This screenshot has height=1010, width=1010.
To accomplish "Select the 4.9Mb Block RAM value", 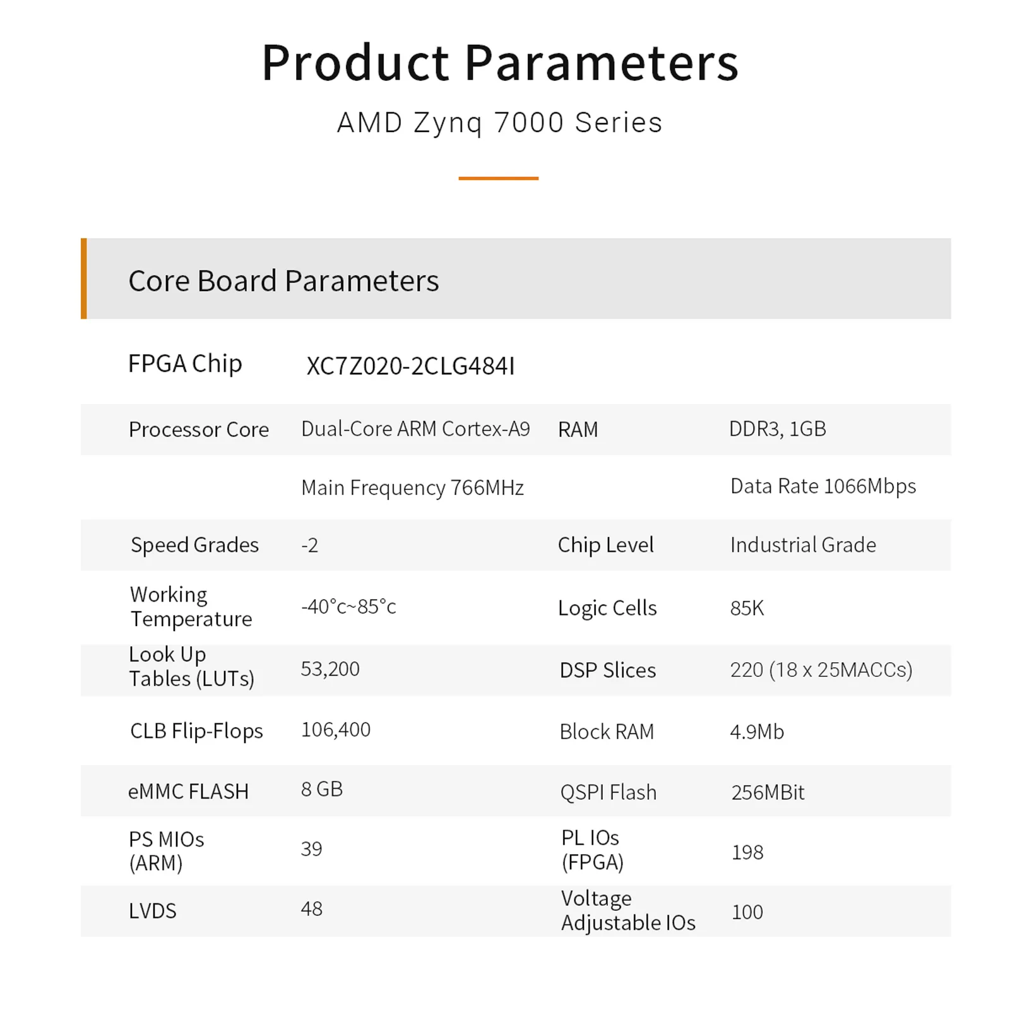I will (x=757, y=732).
